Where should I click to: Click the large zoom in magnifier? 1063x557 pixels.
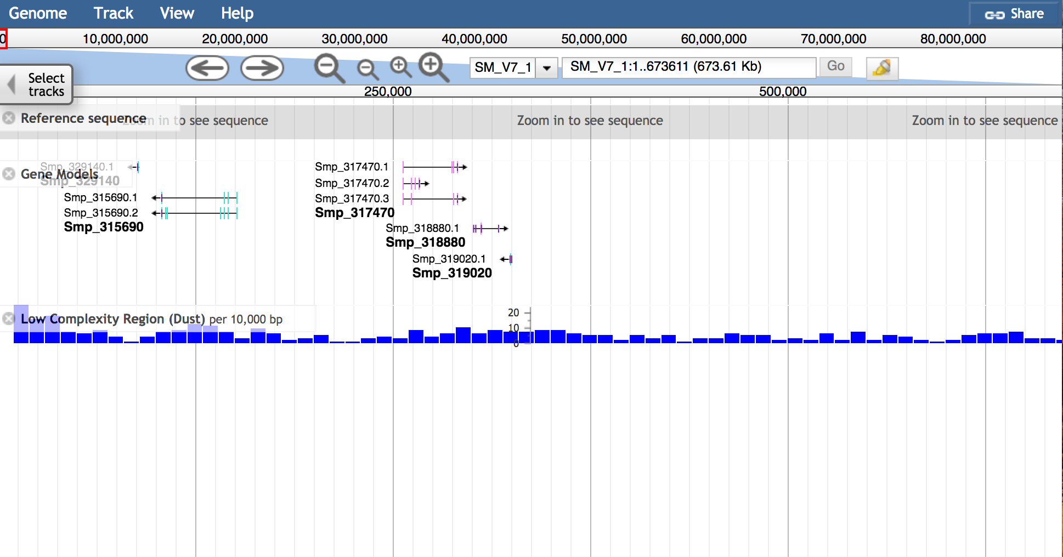pos(433,67)
